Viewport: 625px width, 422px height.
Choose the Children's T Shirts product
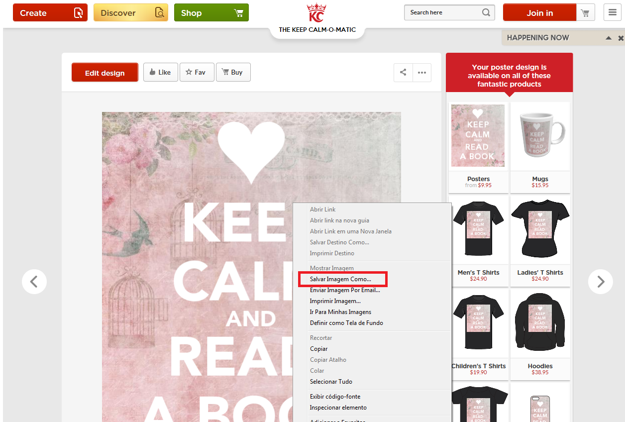pyautogui.click(x=478, y=322)
